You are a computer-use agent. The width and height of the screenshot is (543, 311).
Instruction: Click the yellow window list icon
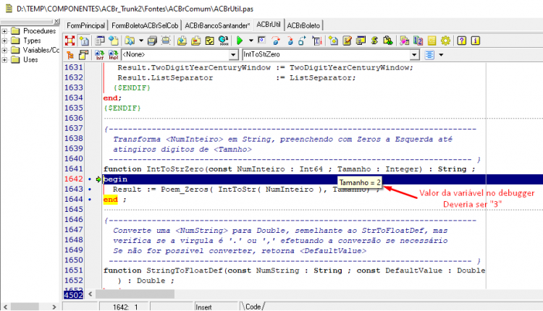click(x=361, y=41)
